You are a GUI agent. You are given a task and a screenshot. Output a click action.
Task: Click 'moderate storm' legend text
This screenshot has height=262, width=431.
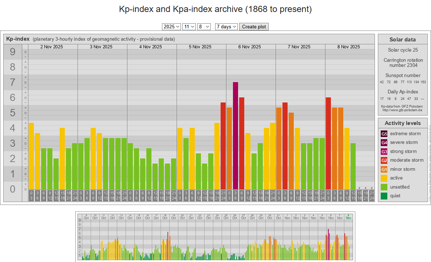coord(407,160)
